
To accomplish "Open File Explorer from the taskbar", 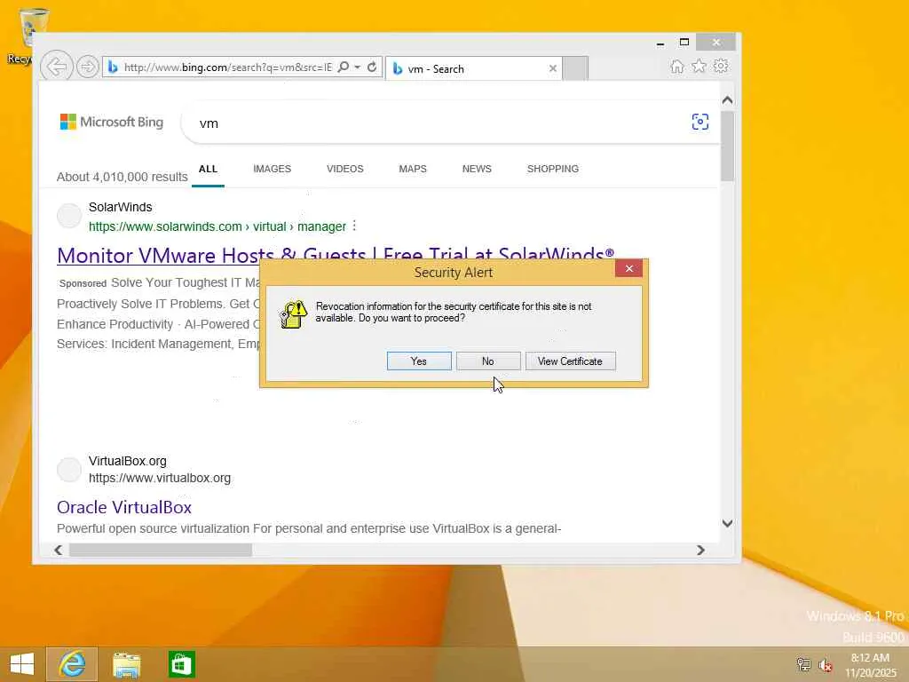I will click(126, 664).
